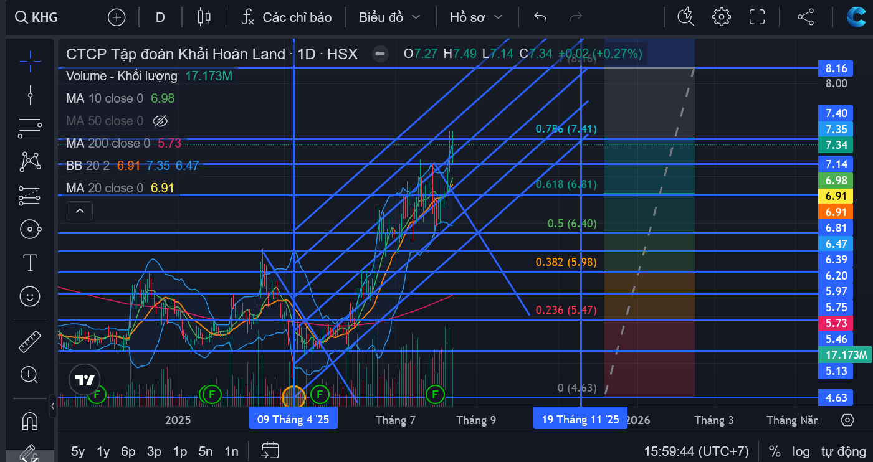The height and width of the screenshot is (462, 873).
Task: Open the shapes tool with circle icon
Action: [30, 230]
